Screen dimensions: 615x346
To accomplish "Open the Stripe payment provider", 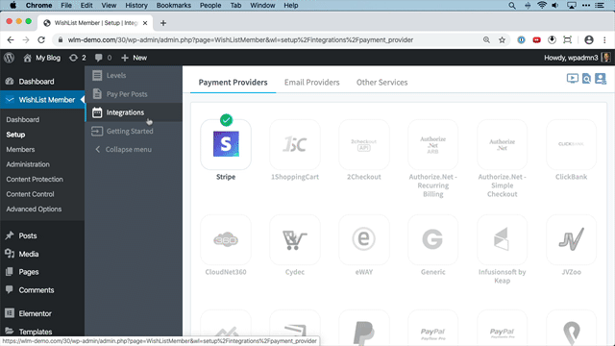I will tap(226, 144).
